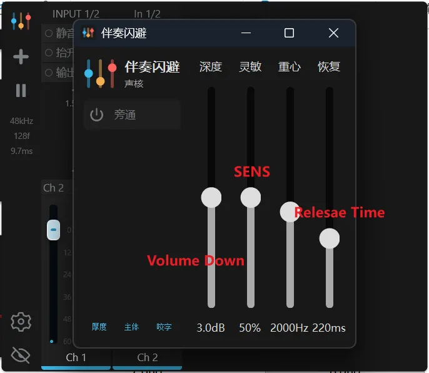Toggle the crossed-out eye visibility icon
This screenshot has height=373, width=429.
[21, 355]
